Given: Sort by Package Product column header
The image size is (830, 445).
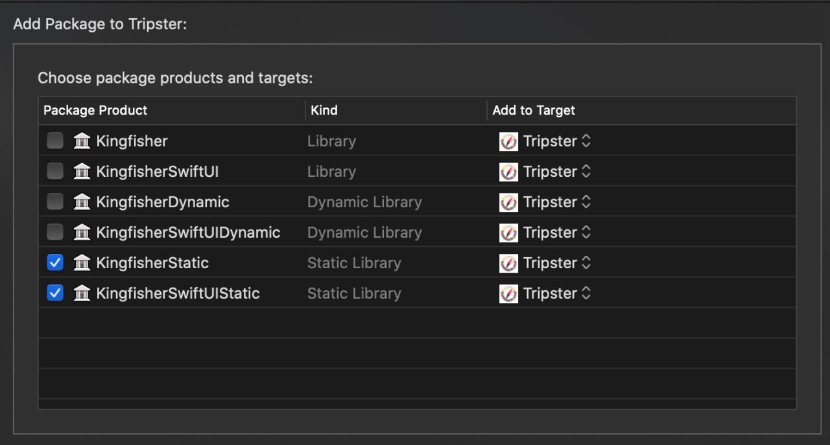Looking at the screenshot, I should coord(172,110).
